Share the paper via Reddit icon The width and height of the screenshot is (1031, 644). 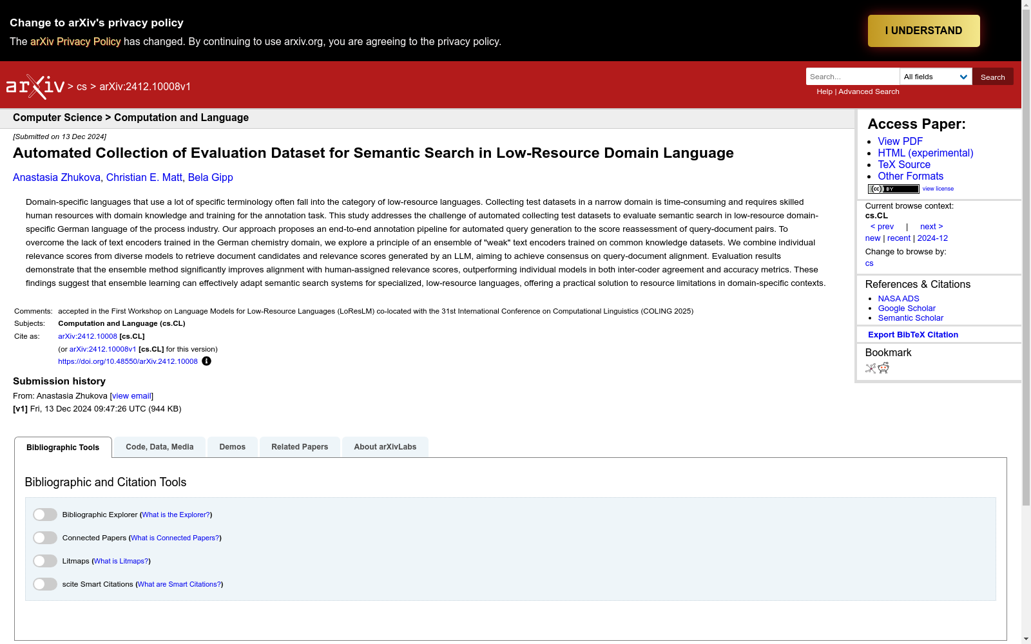click(x=883, y=368)
